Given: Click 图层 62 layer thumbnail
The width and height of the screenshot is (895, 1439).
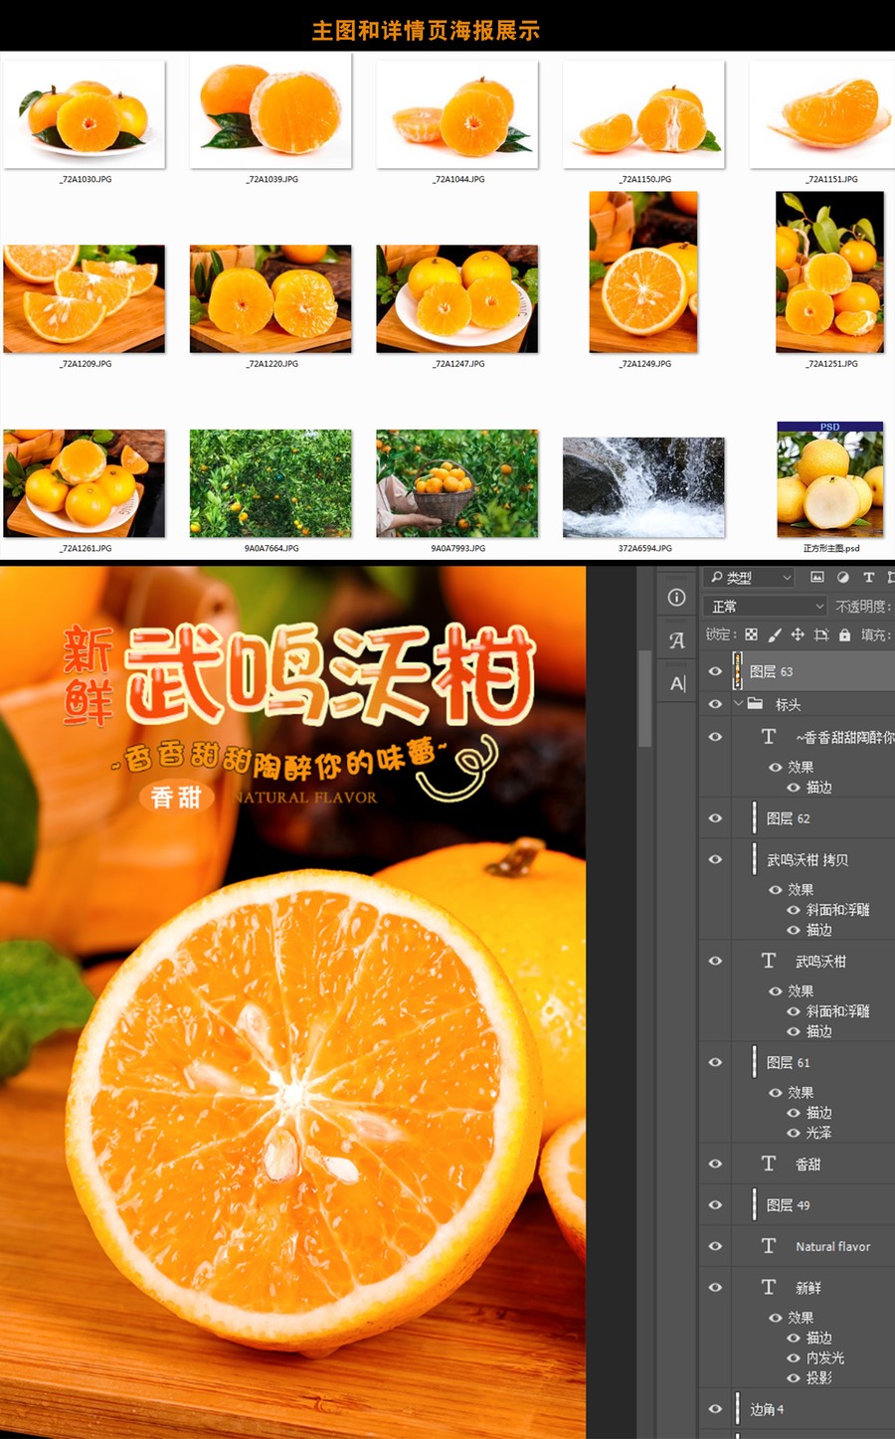Looking at the screenshot, I should [x=755, y=818].
